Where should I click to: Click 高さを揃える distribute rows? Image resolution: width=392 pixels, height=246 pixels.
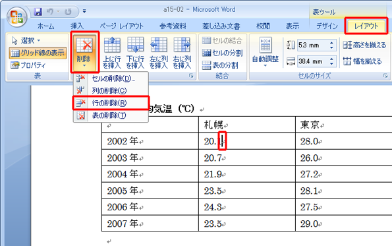click(364, 46)
